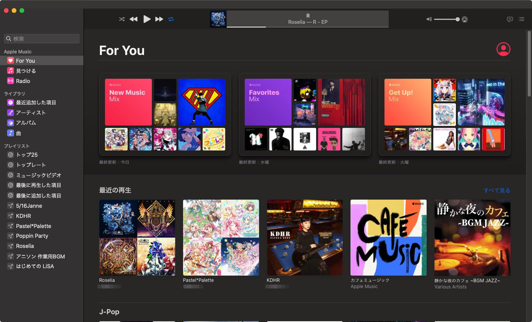
Task: Open はじめての LiSA playlist
Action: pyautogui.click(x=42, y=266)
